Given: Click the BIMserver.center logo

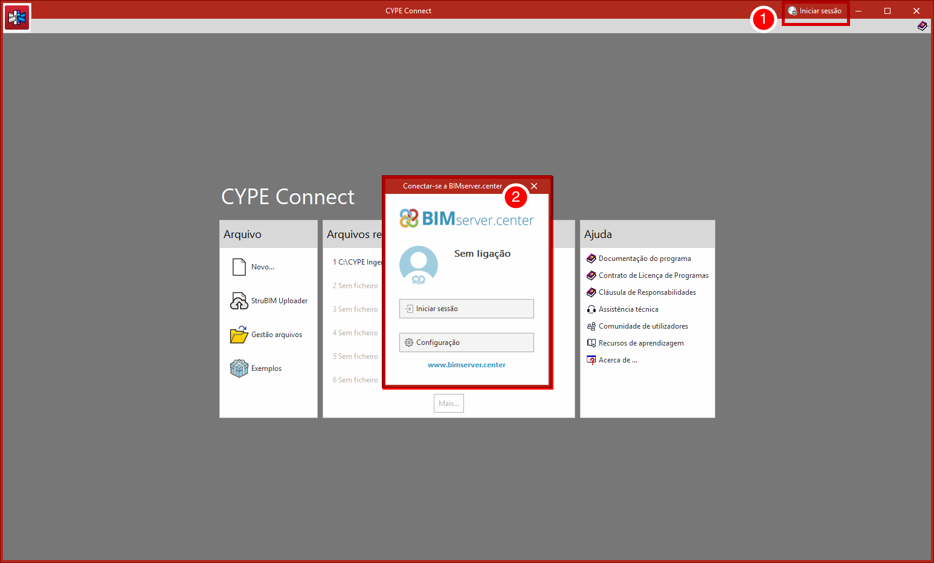Looking at the screenshot, I should click(466, 219).
